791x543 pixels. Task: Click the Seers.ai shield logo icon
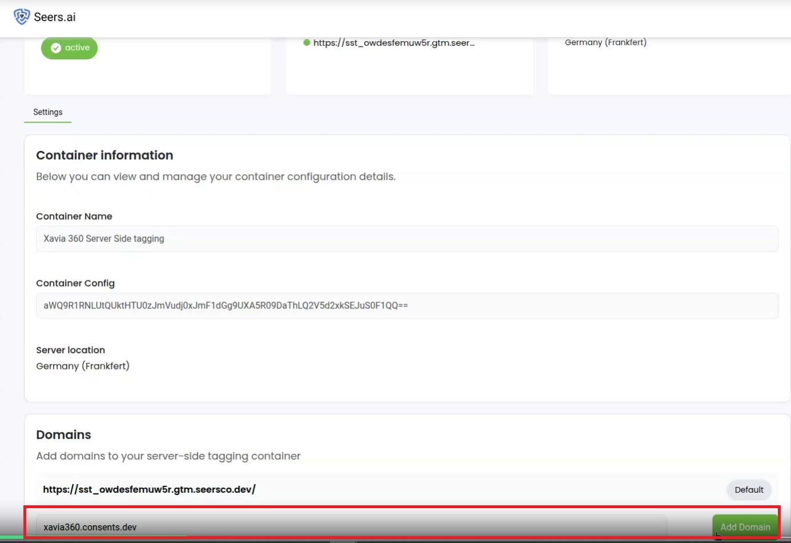click(22, 17)
